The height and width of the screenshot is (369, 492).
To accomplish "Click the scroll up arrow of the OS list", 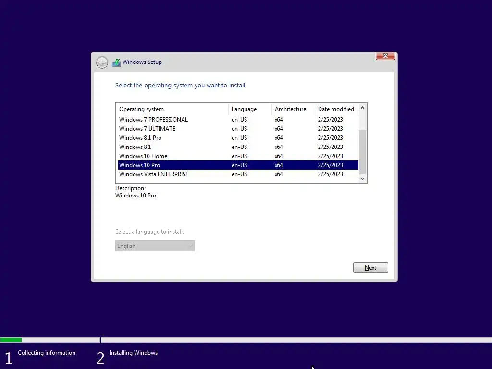I will tap(362, 108).
